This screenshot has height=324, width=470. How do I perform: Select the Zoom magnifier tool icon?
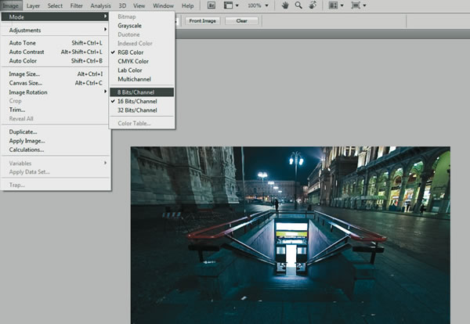coord(298,5)
